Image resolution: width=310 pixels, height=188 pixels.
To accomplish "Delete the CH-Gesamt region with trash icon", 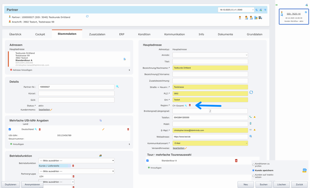I will (x=190, y=105).
